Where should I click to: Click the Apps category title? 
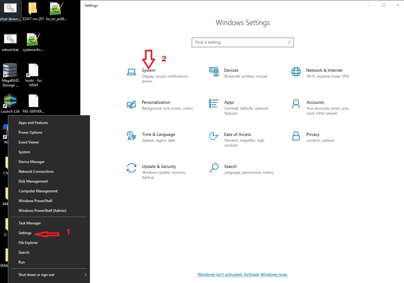pos(229,102)
